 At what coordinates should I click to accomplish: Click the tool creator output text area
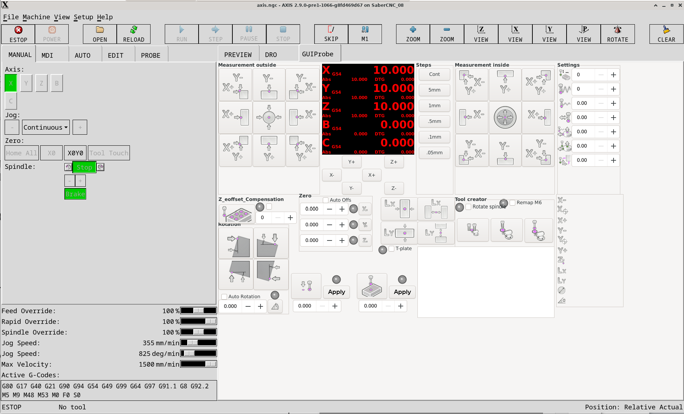click(486, 282)
